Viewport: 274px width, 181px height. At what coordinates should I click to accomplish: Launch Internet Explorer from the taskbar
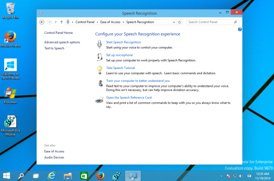point(52,176)
